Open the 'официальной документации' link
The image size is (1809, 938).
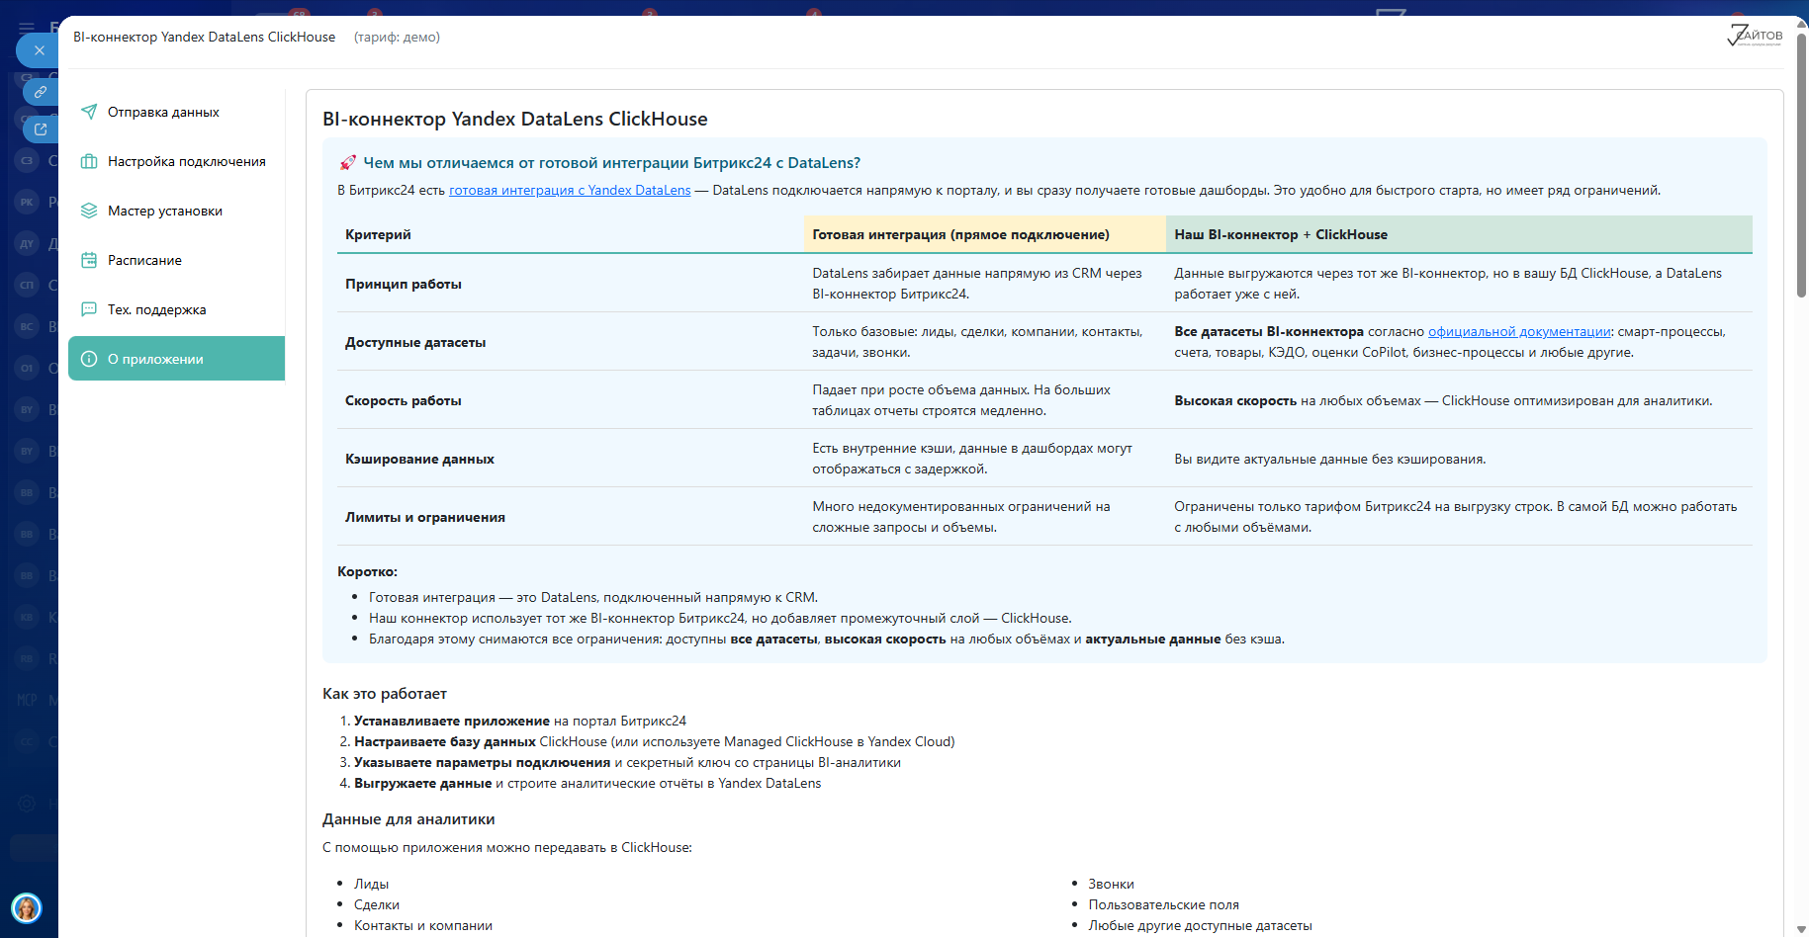point(1519,331)
